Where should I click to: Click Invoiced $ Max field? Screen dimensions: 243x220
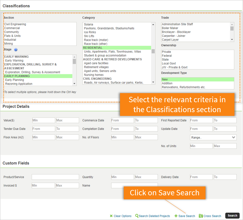click(x=68, y=186)
